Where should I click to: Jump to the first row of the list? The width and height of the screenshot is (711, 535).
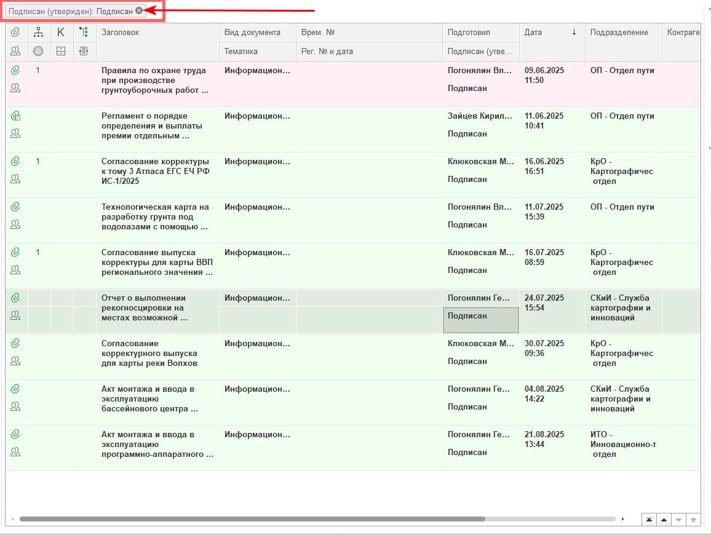tap(648, 520)
